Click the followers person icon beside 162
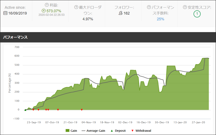The height and width of the screenshot is (135, 216). click(x=120, y=13)
